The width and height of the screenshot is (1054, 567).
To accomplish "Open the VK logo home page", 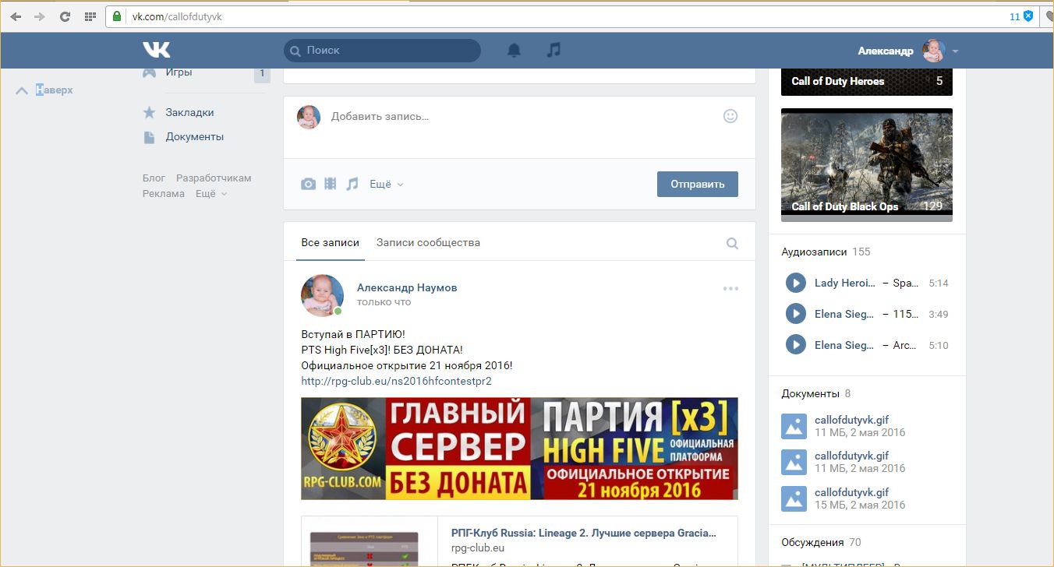I will (156, 50).
